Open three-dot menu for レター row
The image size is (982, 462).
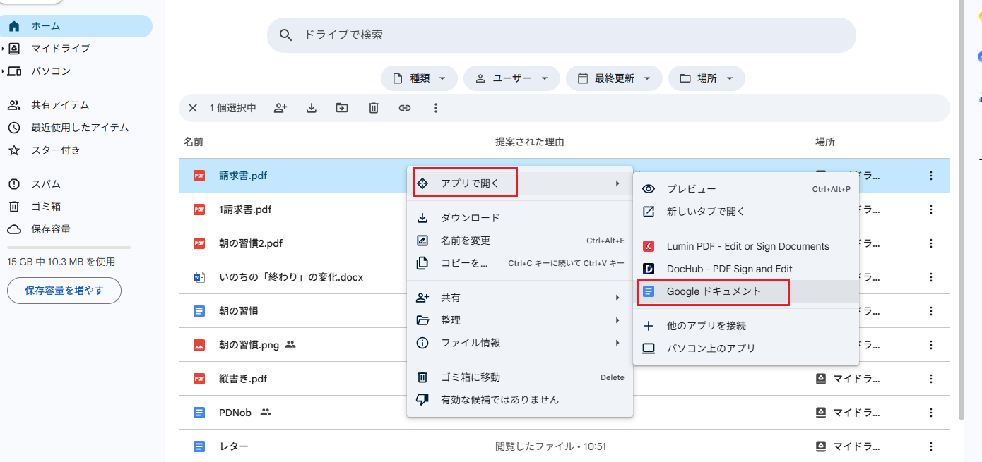pos(931,446)
